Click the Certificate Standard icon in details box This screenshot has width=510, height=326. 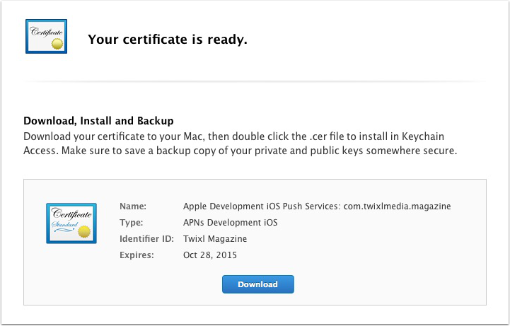[71, 223]
